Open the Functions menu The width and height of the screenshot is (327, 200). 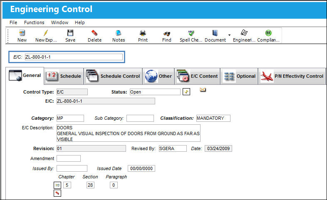tap(34, 22)
